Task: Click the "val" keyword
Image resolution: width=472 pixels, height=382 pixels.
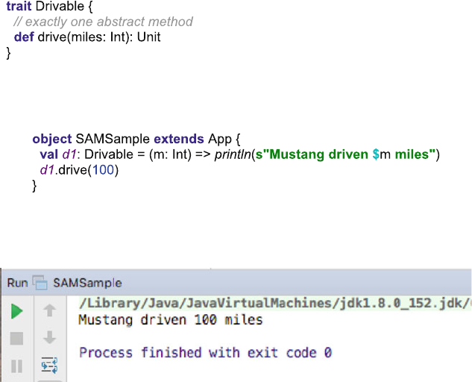Action: click(48, 154)
